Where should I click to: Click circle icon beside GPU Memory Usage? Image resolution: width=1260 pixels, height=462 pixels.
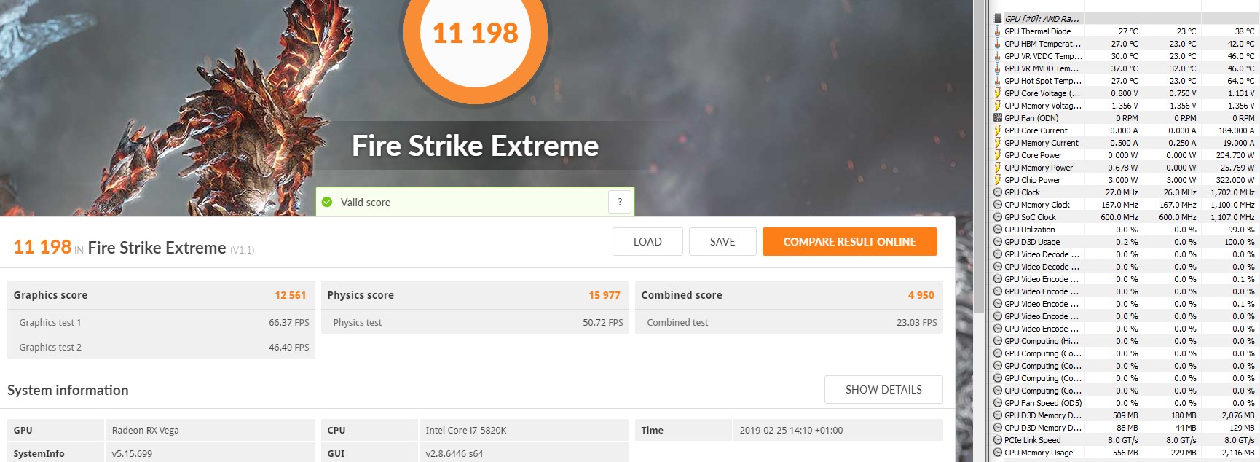998,453
